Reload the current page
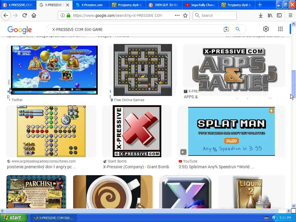This screenshot has height=222, width=296. click(x=25, y=16)
